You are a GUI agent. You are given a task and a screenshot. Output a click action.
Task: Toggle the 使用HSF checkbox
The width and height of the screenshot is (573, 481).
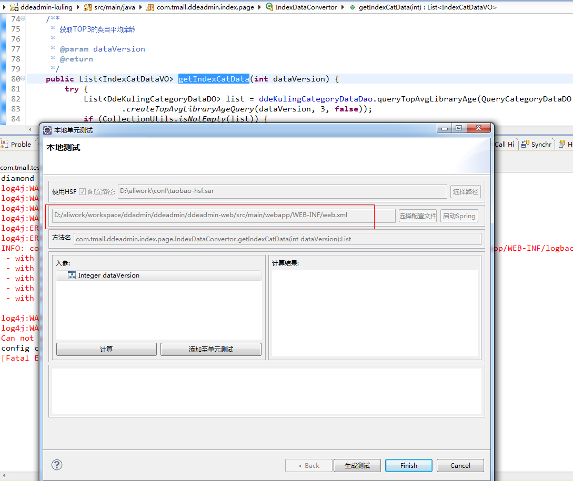[x=82, y=192]
